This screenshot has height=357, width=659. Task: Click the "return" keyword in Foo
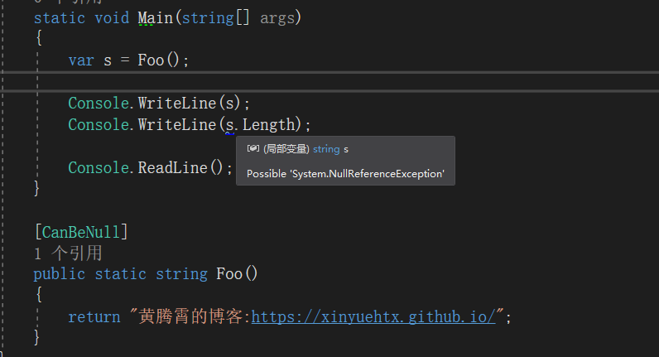point(94,316)
